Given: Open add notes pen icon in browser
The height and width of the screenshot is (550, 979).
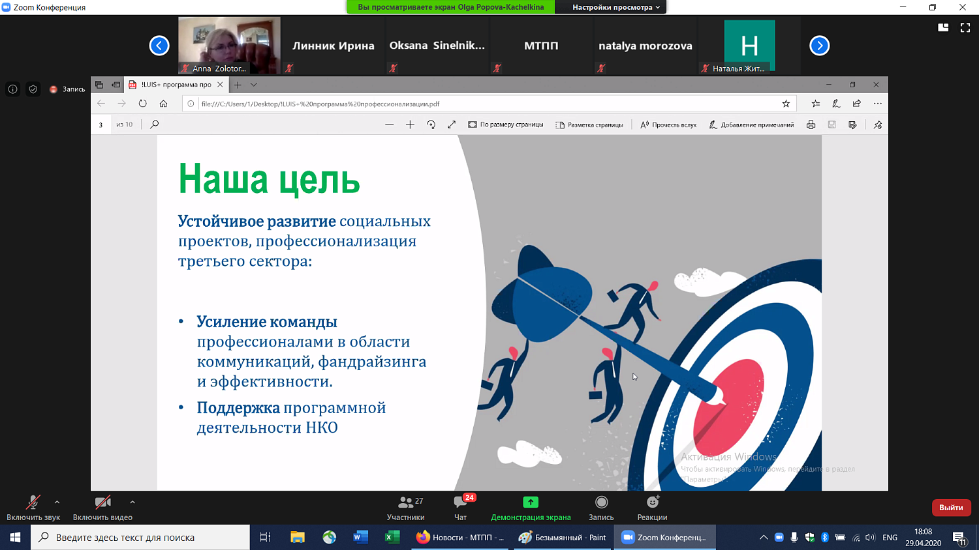Looking at the screenshot, I should (x=836, y=104).
